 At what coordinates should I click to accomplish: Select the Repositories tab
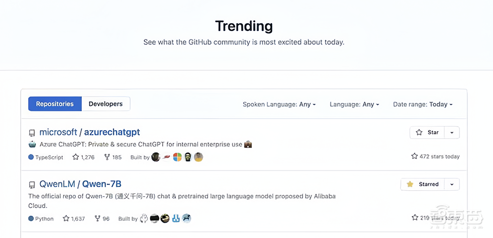[x=55, y=104]
